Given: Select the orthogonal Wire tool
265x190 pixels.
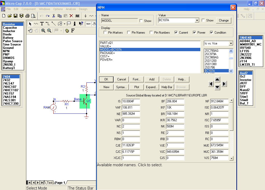Looking at the screenshot, I should click(x=48, y=24).
